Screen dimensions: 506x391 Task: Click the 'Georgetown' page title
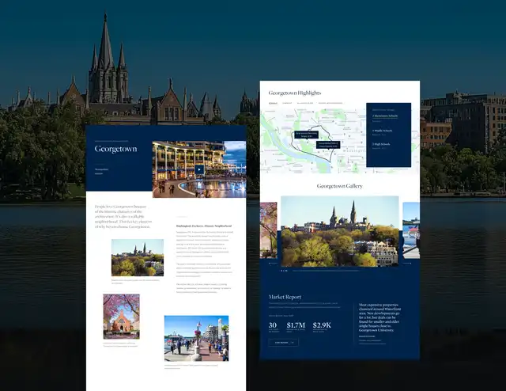(115, 149)
